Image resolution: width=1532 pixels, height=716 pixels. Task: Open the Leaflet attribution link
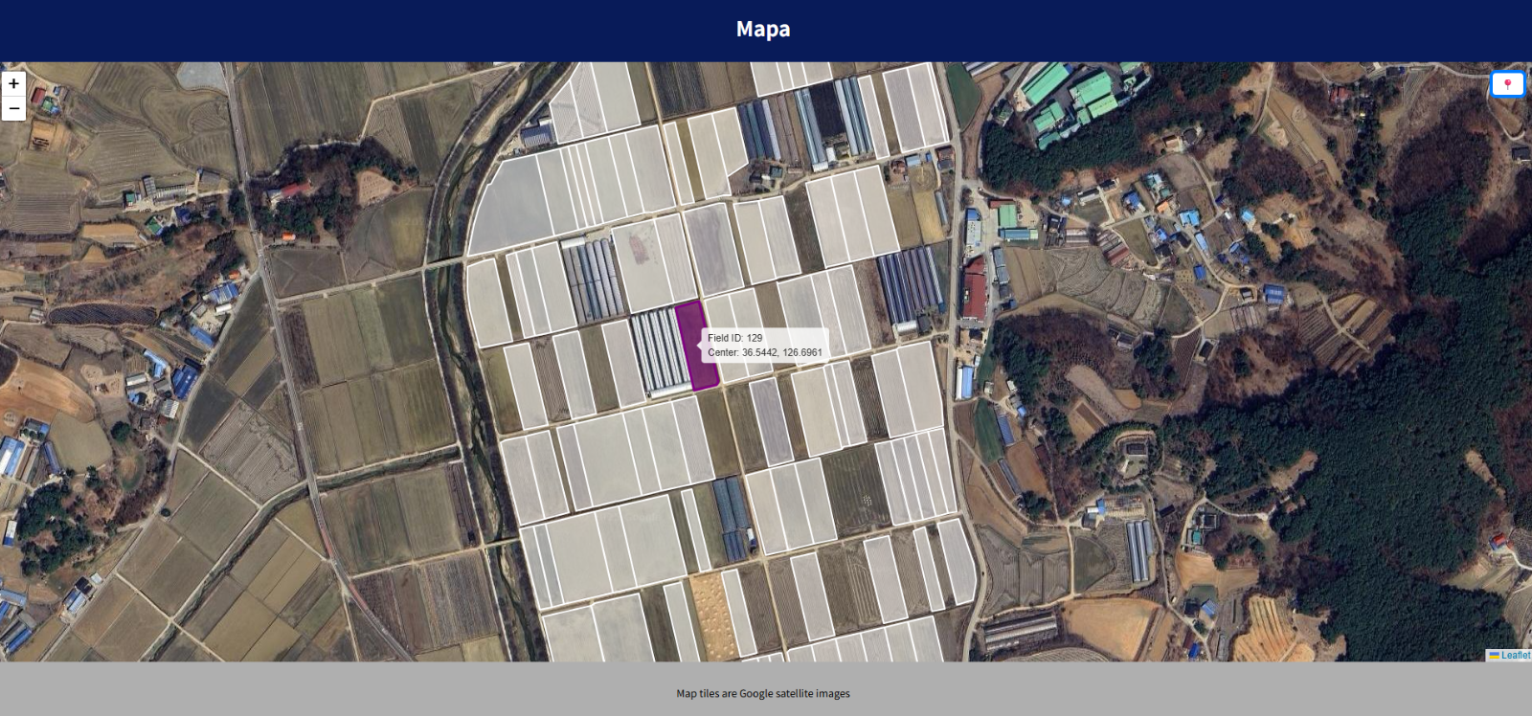[1515, 656]
